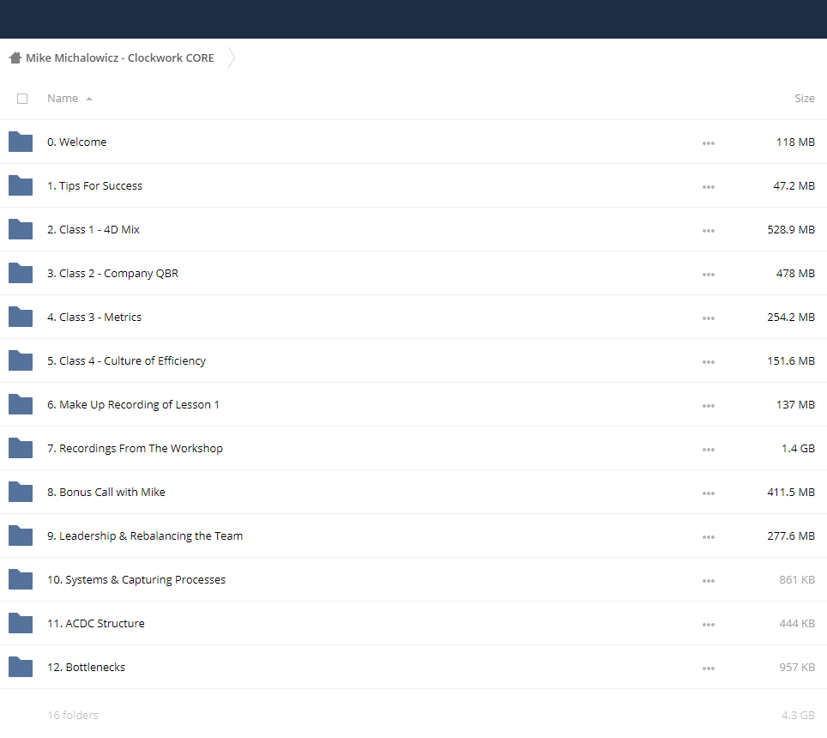The height and width of the screenshot is (738, 827).
Task: Click the folder icon for 4. Class 3 - Metrics
Action: point(21,317)
